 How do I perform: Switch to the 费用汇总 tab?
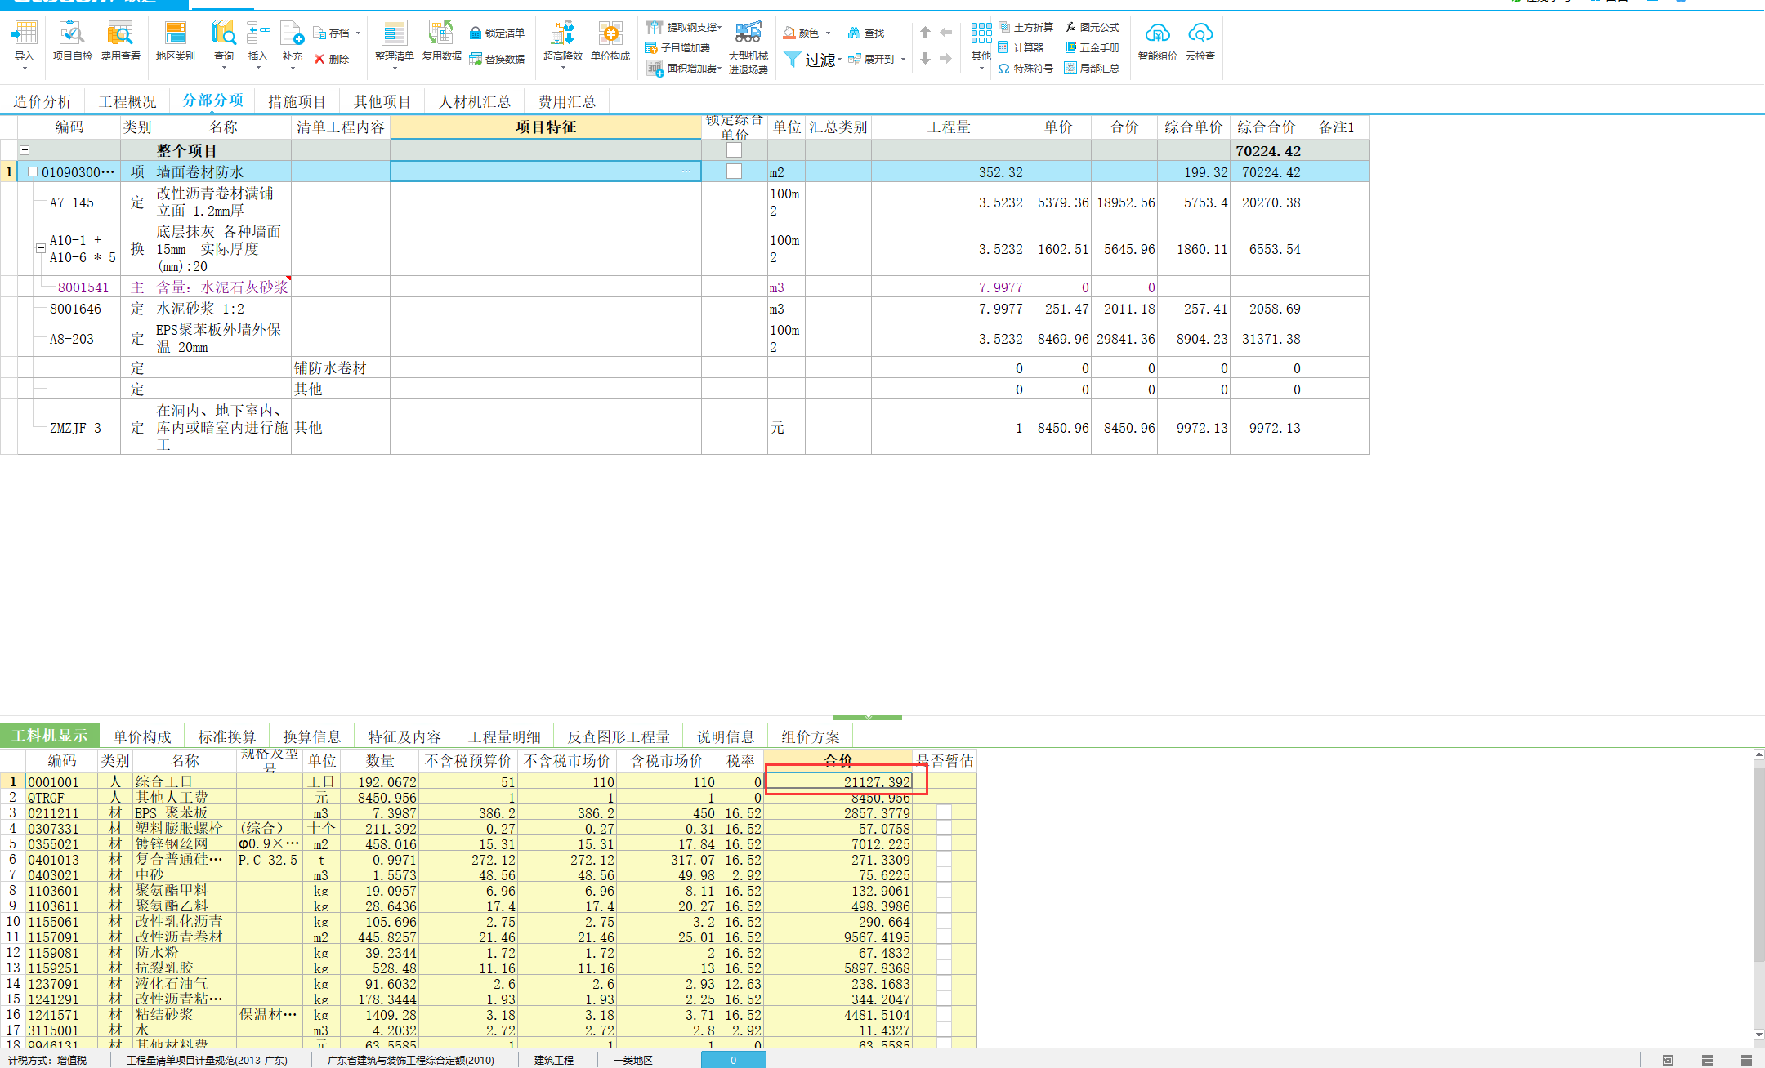tap(566, 101)
